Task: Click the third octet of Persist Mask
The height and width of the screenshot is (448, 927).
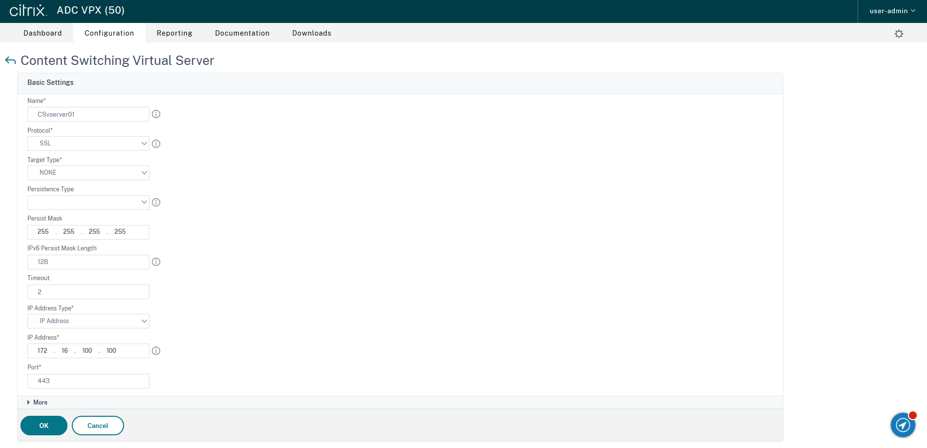Action: click(94, 232)
